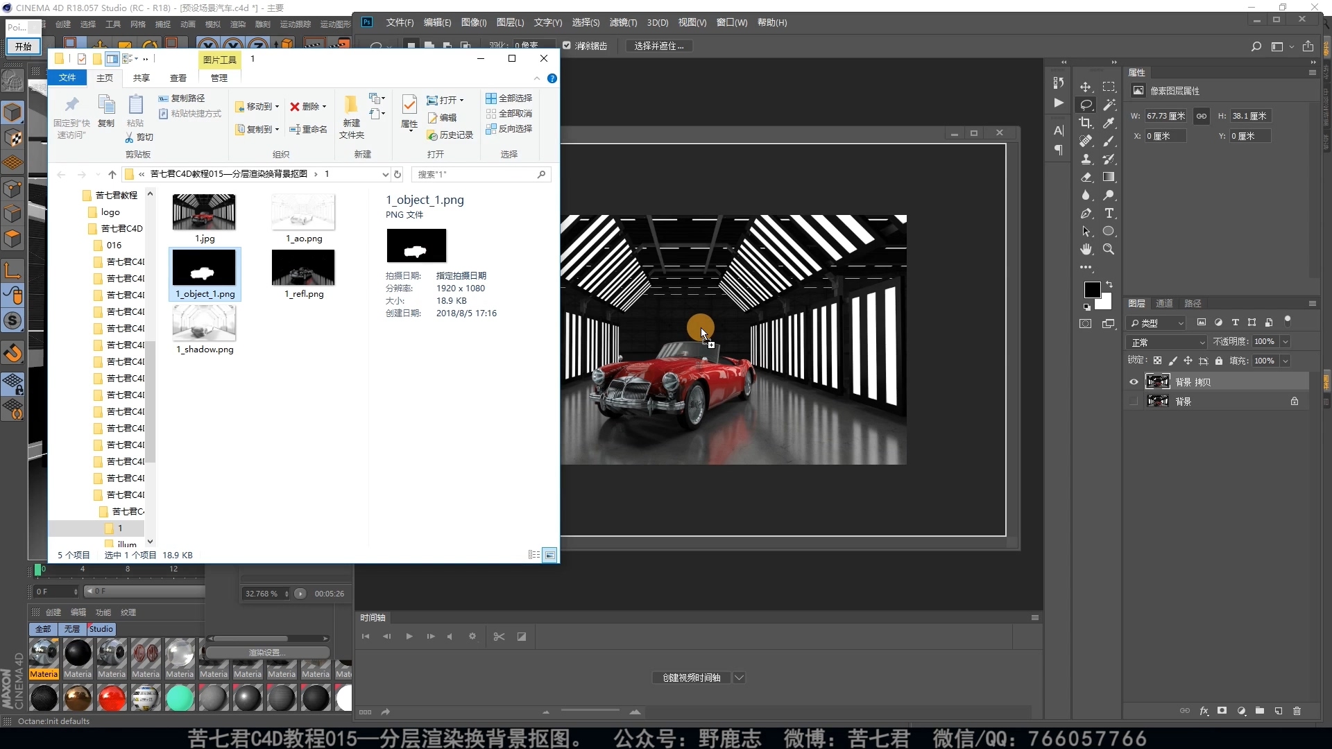Toggle lock transparent pixels icon
This screenshot has width=1332, height=749.
(1157, 361)
